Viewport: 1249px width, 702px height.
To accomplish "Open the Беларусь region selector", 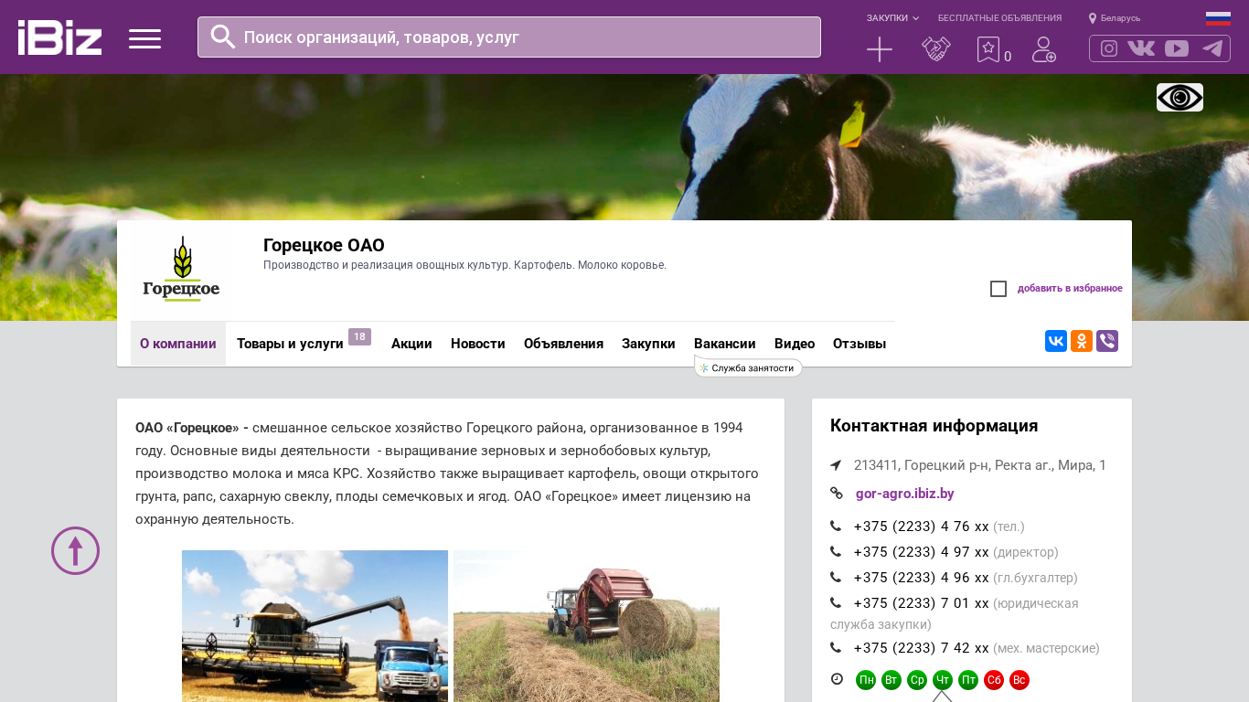I will (x=1120, y=18).
